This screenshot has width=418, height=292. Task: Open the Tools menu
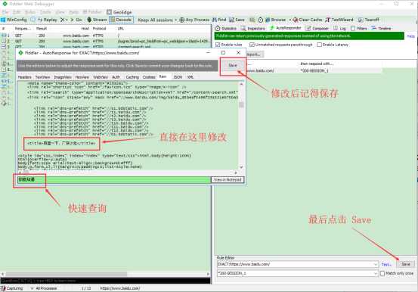pos(45,12)
